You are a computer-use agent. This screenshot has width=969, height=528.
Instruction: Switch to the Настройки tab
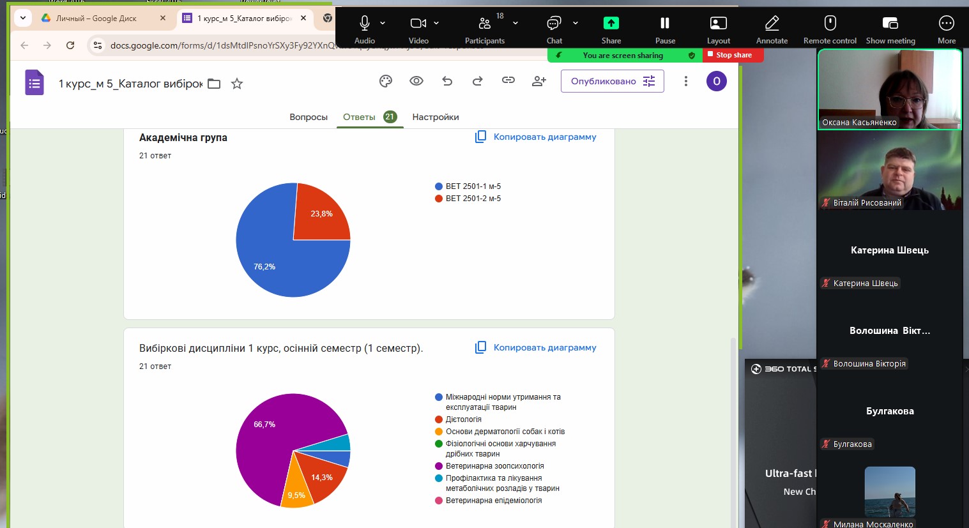point(435,117)
